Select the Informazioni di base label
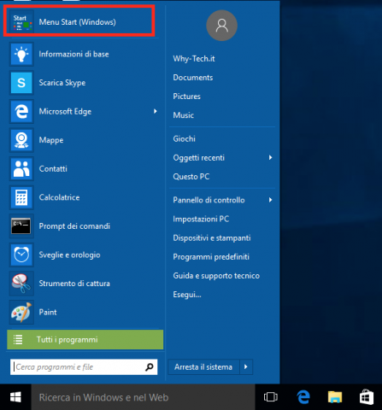Image resolution: width=382 pixels, height=410 pixels. [73, 54]
